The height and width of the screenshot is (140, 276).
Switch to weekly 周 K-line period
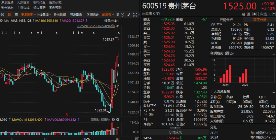(x=16, y=15)
